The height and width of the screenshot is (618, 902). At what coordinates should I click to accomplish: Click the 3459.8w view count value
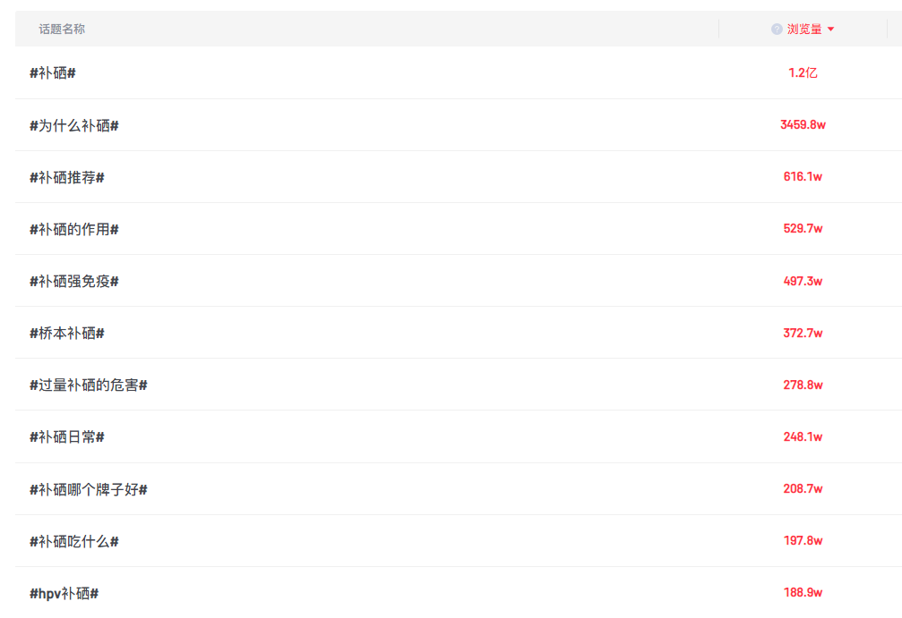pyautogui.click(x=803, y=125)
